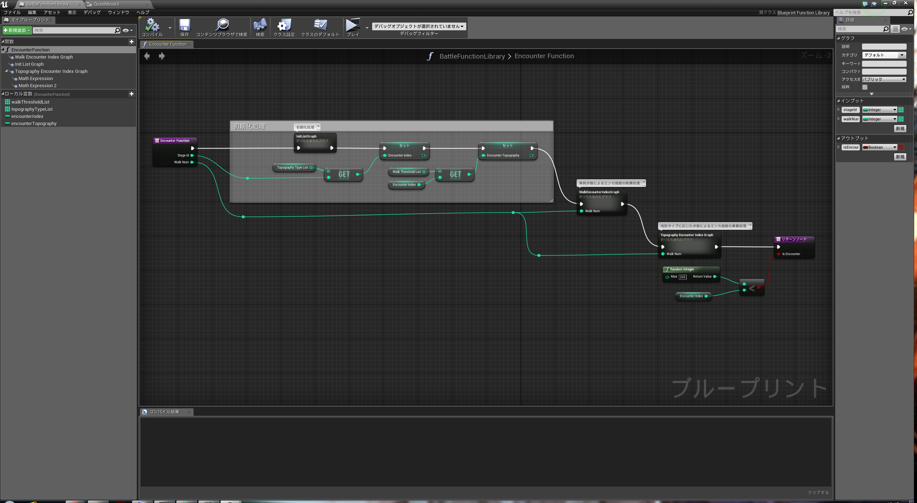Viewport: 917px width, 503px height.
Task: Open Class Settings gear icon
Action: (284, 25)
